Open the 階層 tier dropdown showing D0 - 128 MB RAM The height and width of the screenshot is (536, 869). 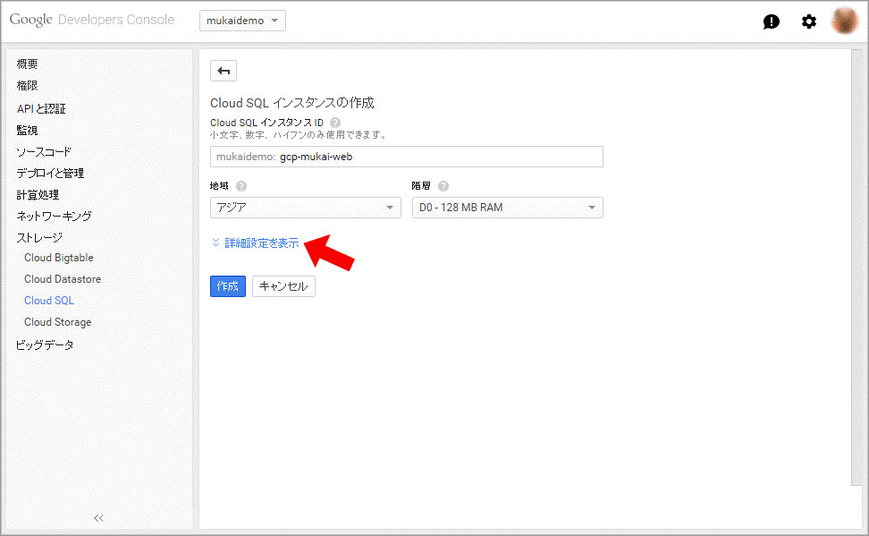(x=507, y=208)
